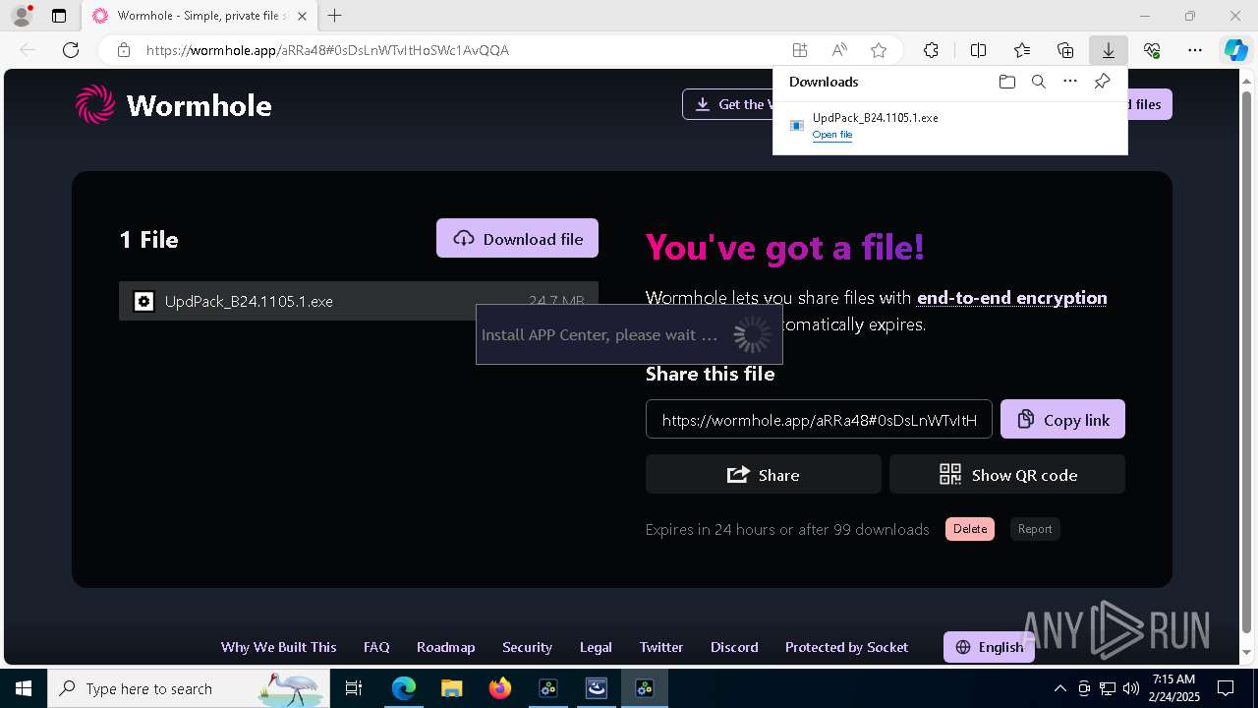
Task: Search downloads with magnifier icon
Action: click(x=1038, y=82)
